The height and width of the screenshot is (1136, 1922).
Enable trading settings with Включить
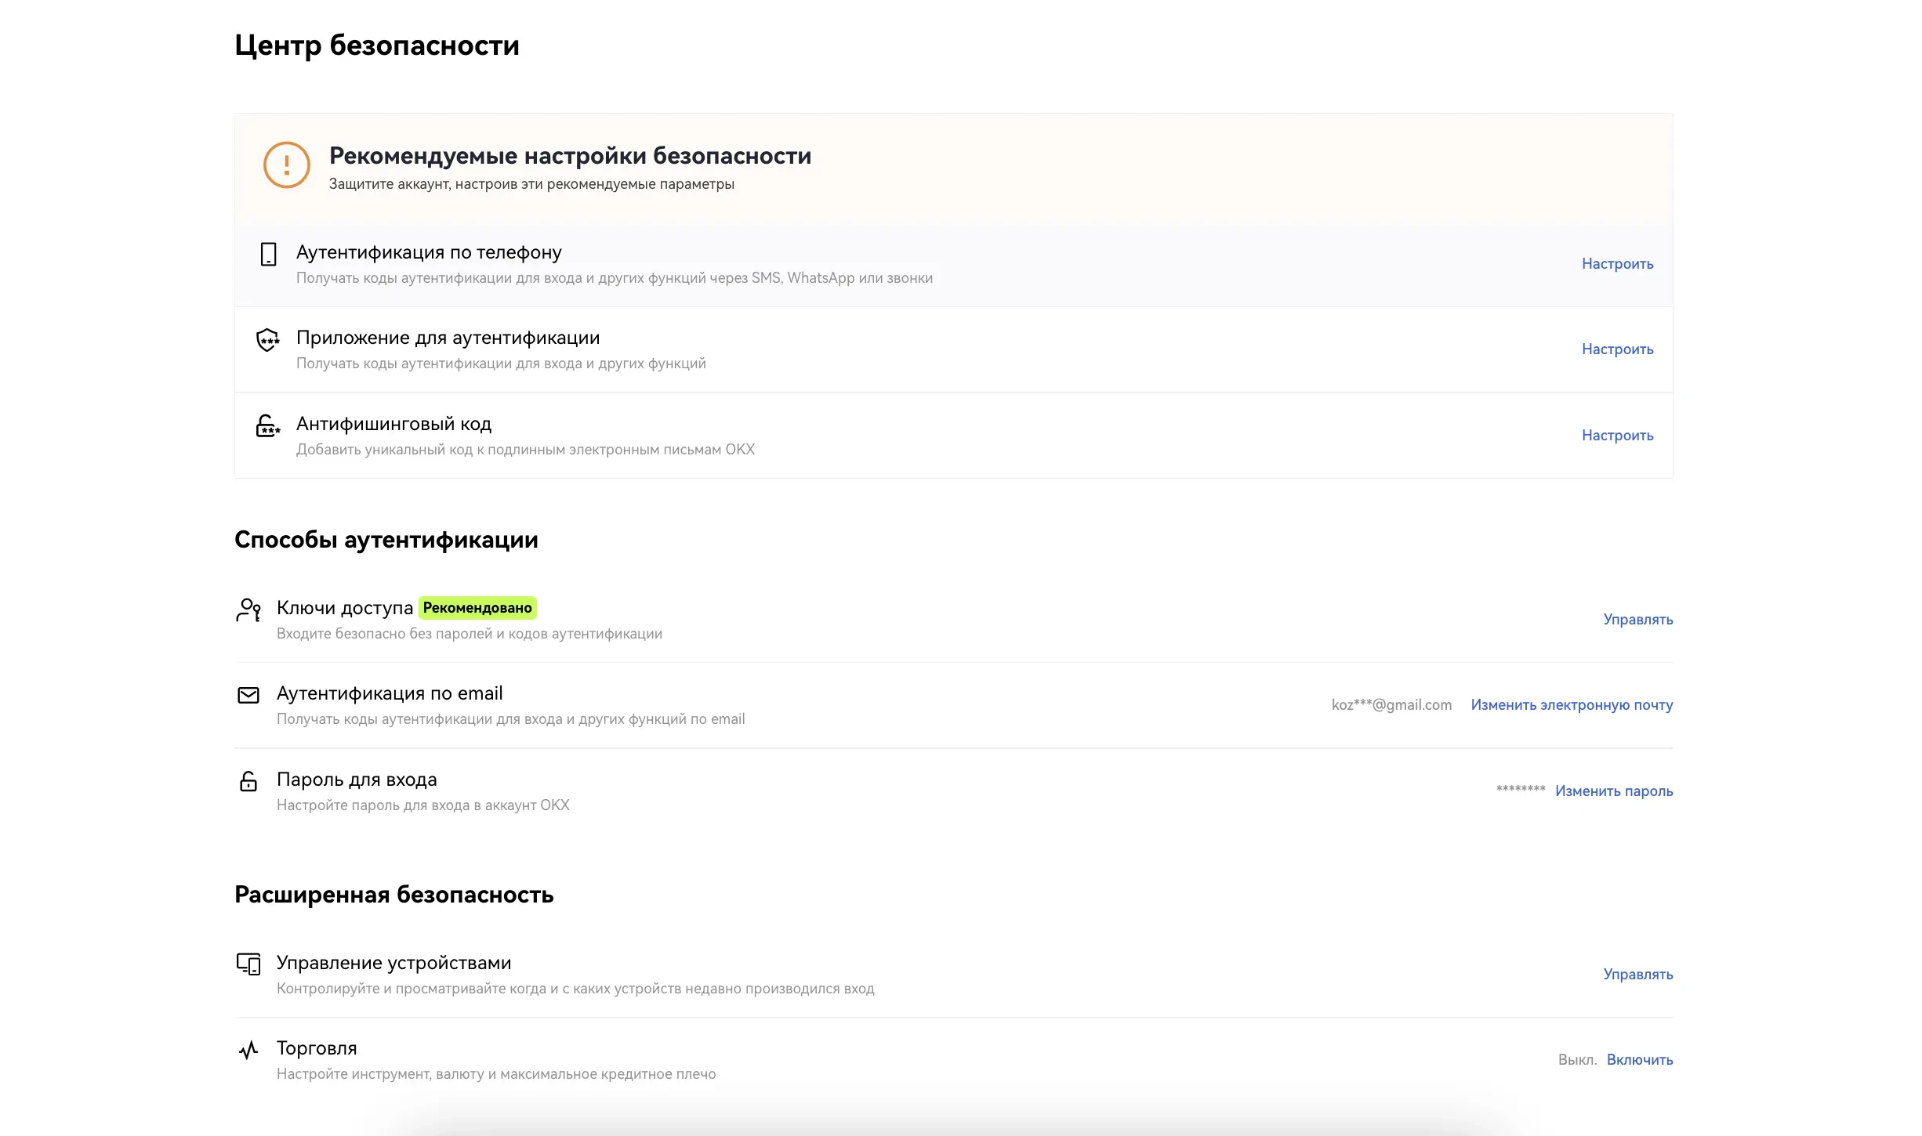(1640, 1060)
